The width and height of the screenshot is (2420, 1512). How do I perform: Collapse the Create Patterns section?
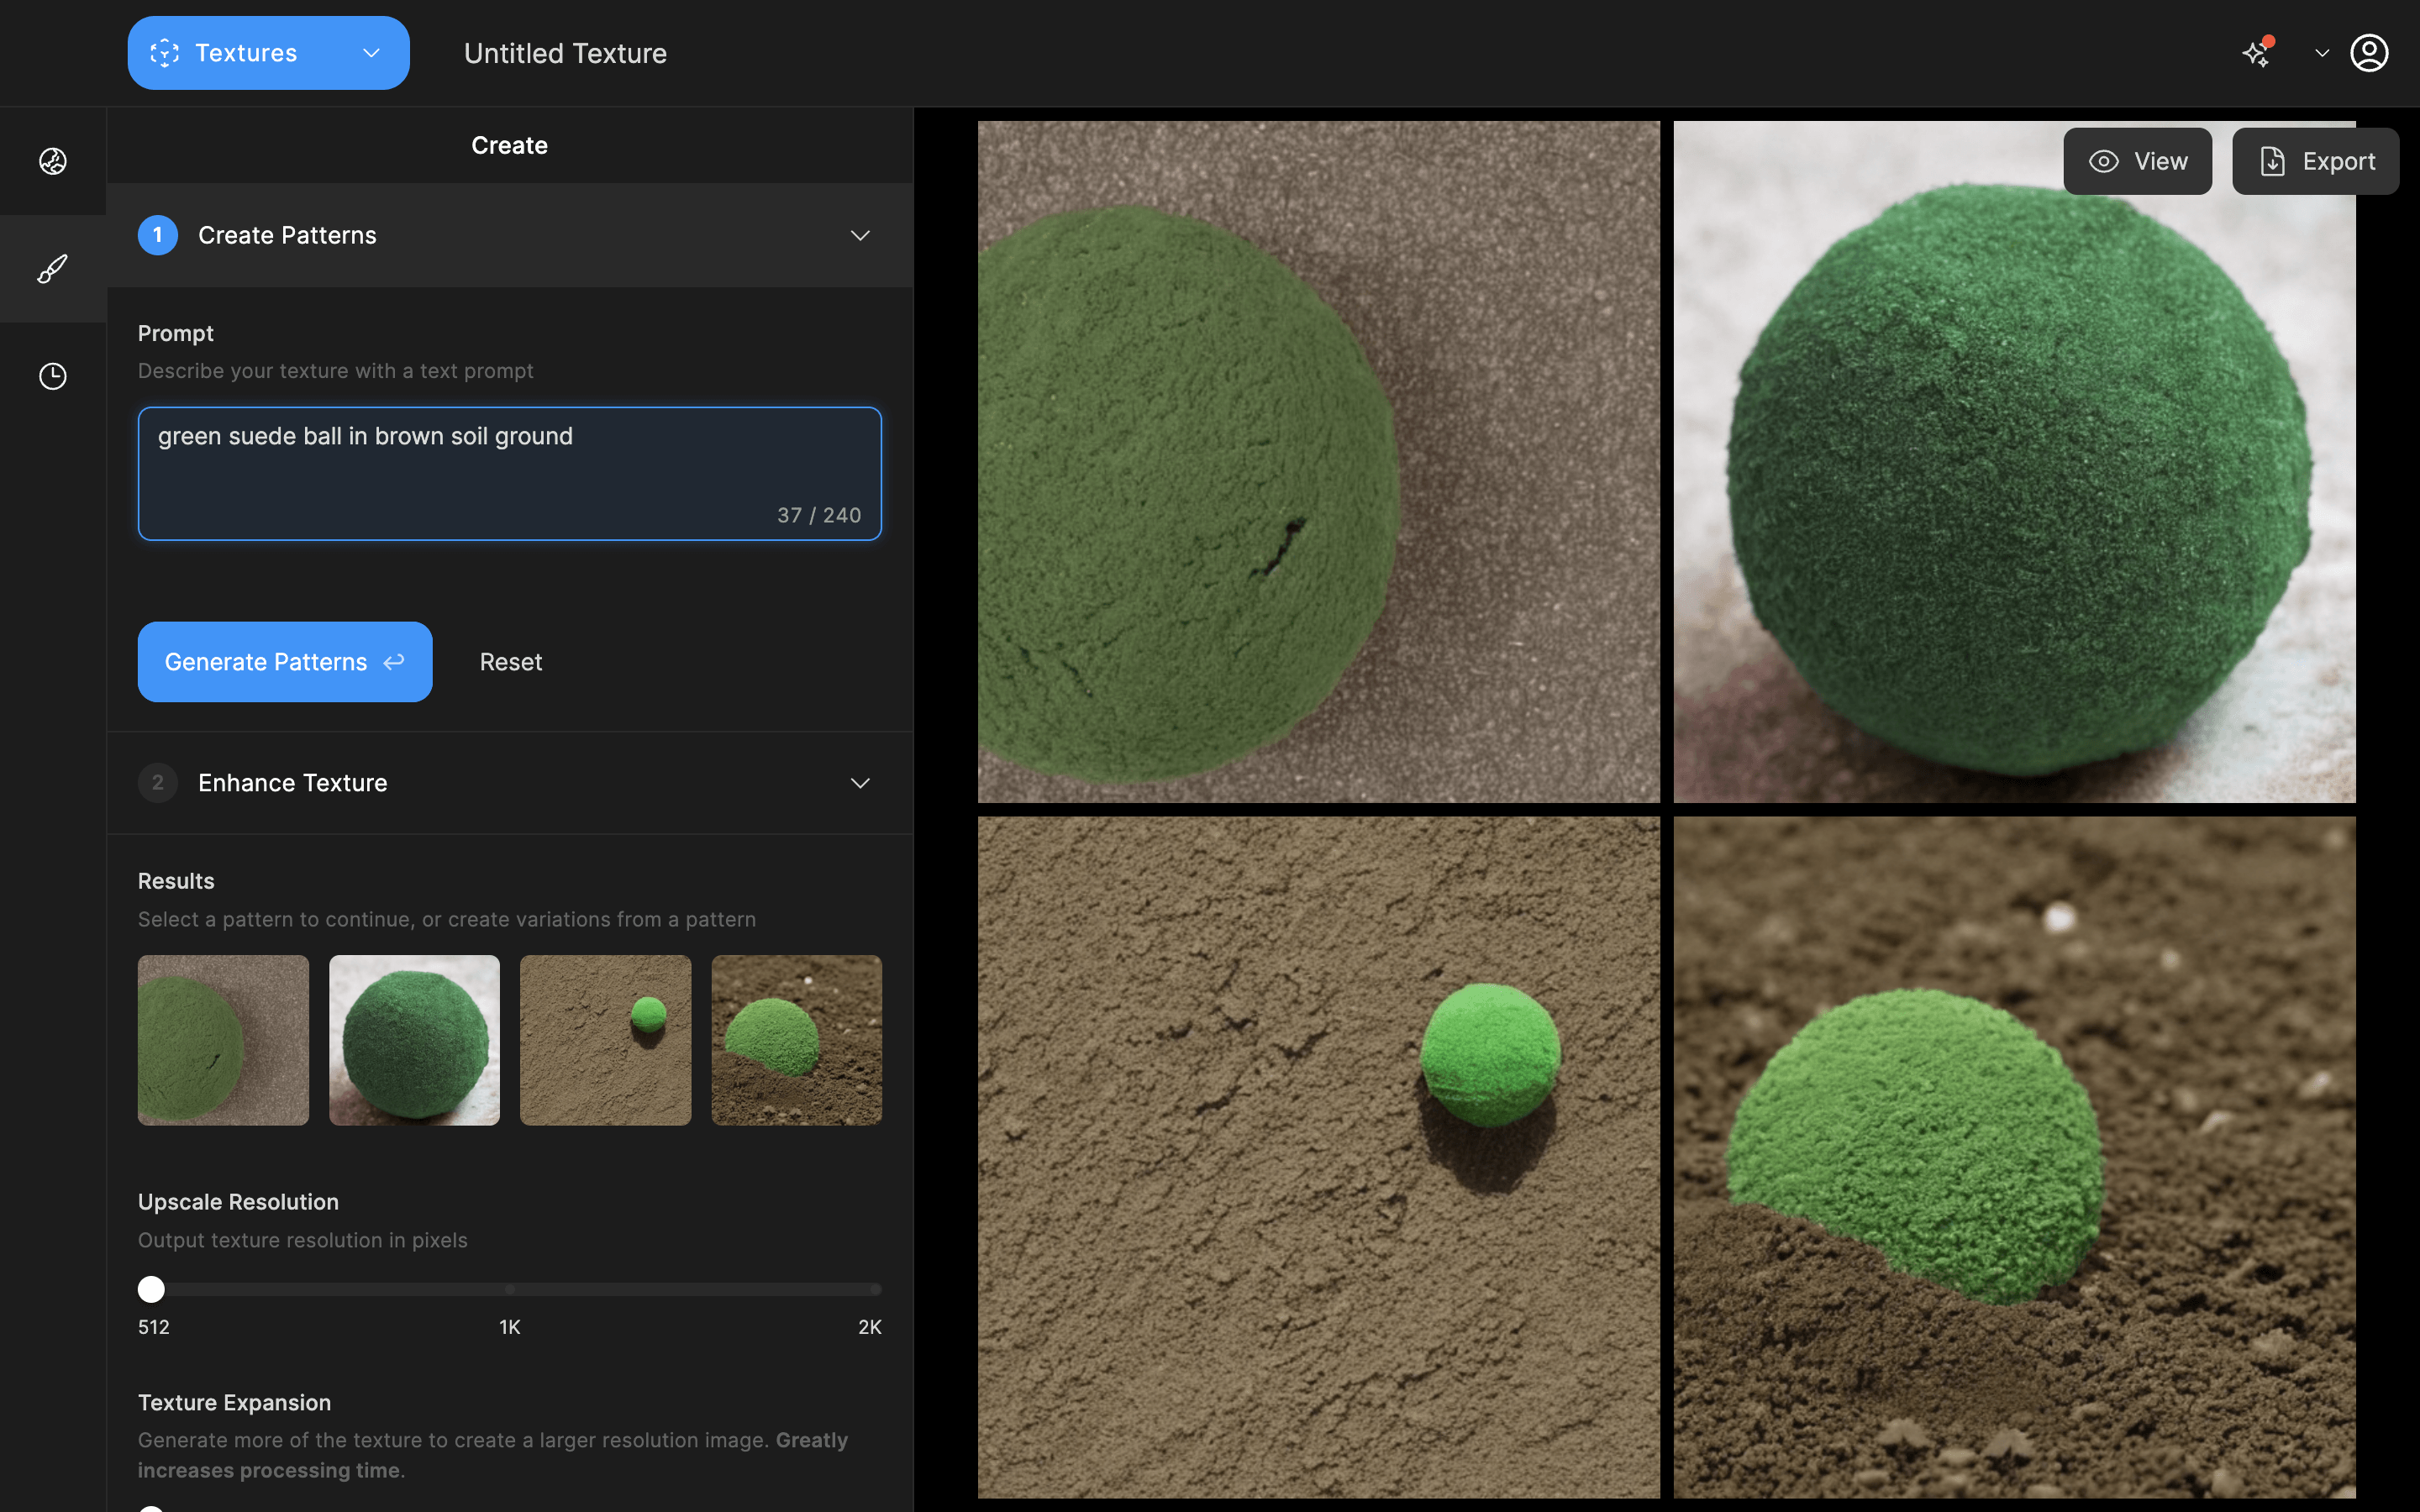pos(860,235)
